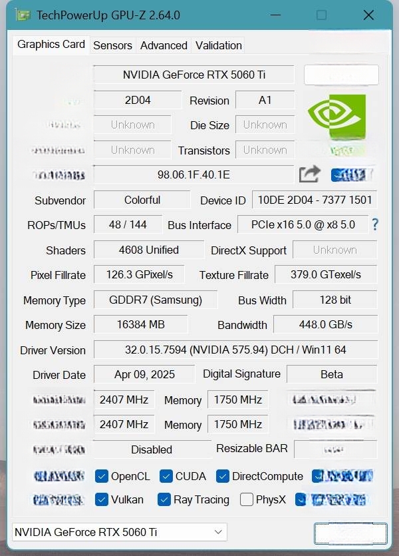Viewport: 399px width, 556px height.
Task: Click the Driver Version label
Action: (x=53, y=350)
